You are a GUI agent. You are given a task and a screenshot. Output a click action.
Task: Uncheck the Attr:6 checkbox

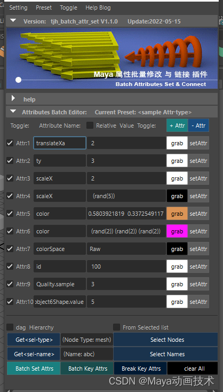pos(10,231)
